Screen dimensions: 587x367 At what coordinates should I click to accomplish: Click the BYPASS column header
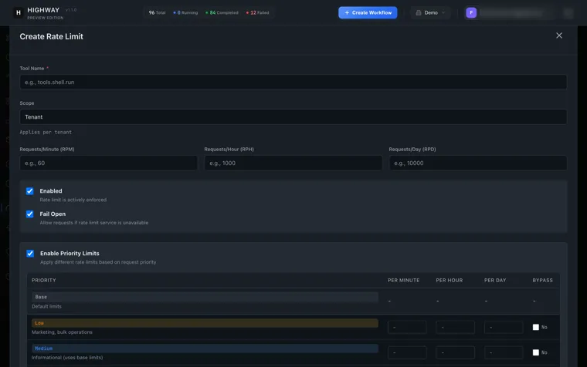[x=542, y=281]
